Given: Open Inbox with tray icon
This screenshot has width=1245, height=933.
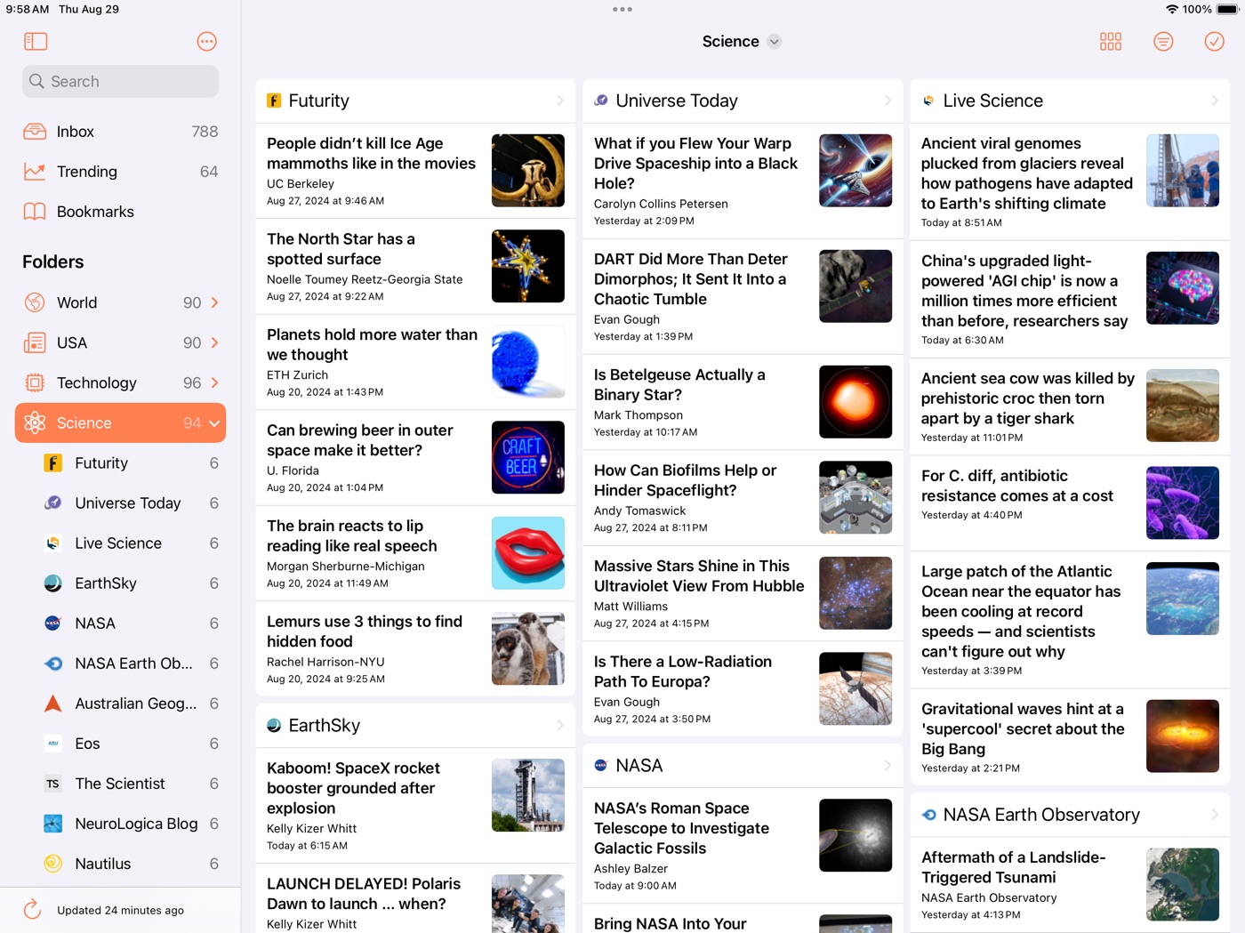Looking at the screenshot, I should click(x=120, y=132).
